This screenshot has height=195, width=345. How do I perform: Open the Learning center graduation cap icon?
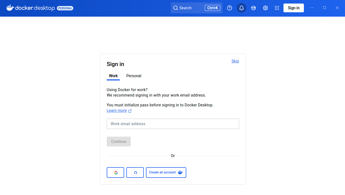coord(254,8)
